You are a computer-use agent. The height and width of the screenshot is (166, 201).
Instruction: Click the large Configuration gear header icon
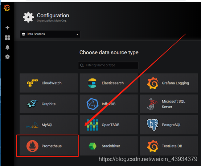(28, 17)
